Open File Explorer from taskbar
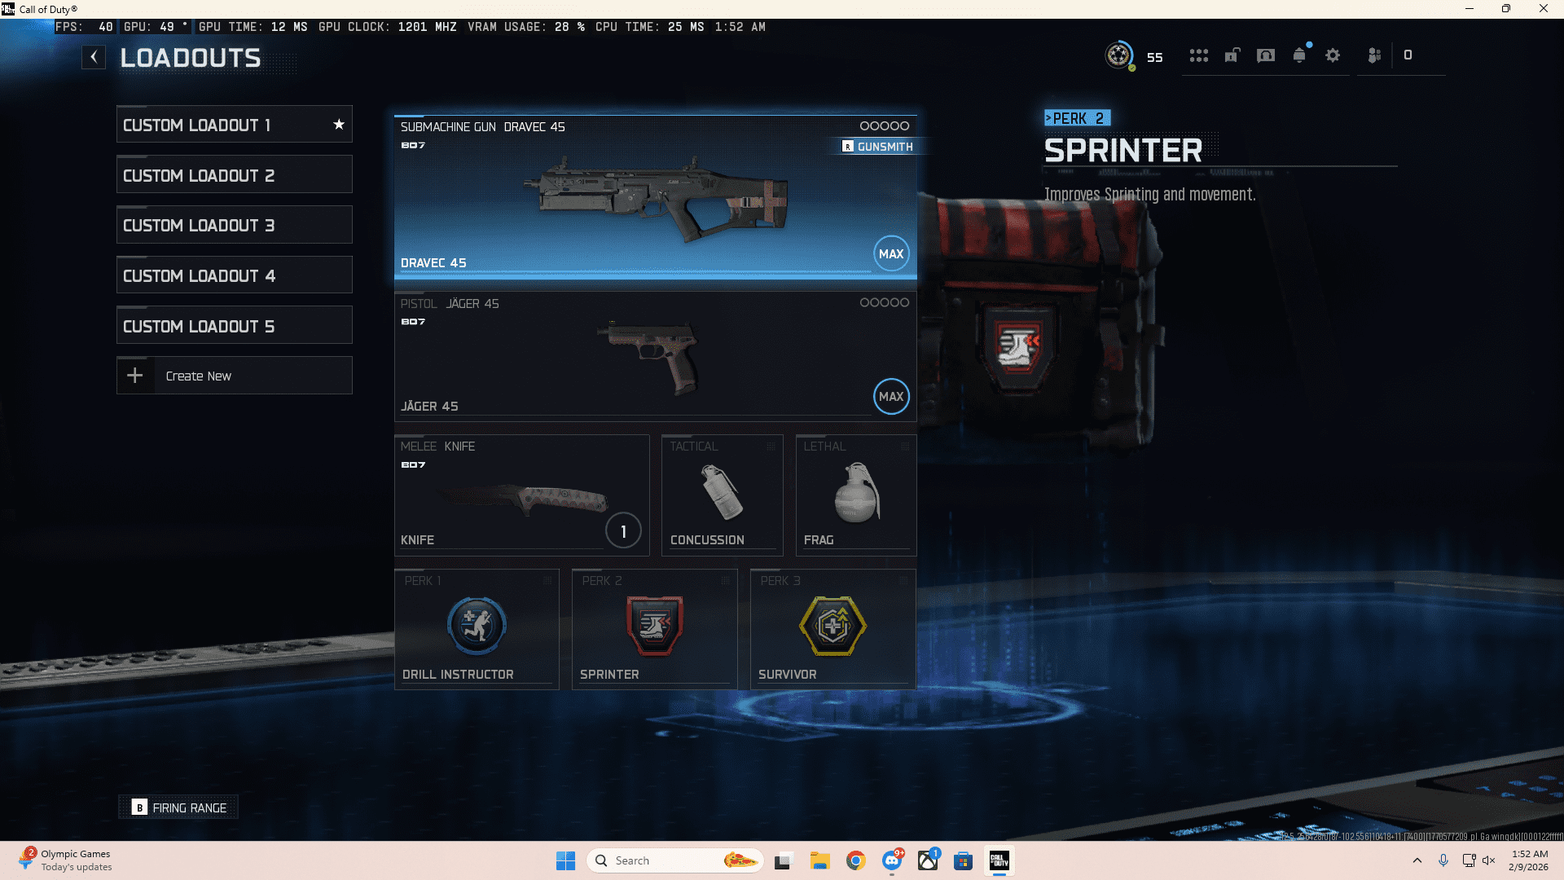This screenshot has height=880, width=1564. coord(819,860)
